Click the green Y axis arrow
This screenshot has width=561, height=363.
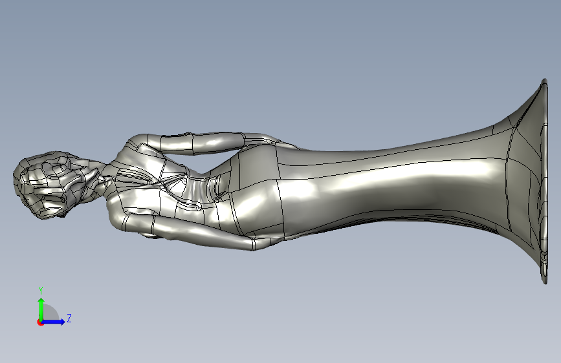coord(41,309)
